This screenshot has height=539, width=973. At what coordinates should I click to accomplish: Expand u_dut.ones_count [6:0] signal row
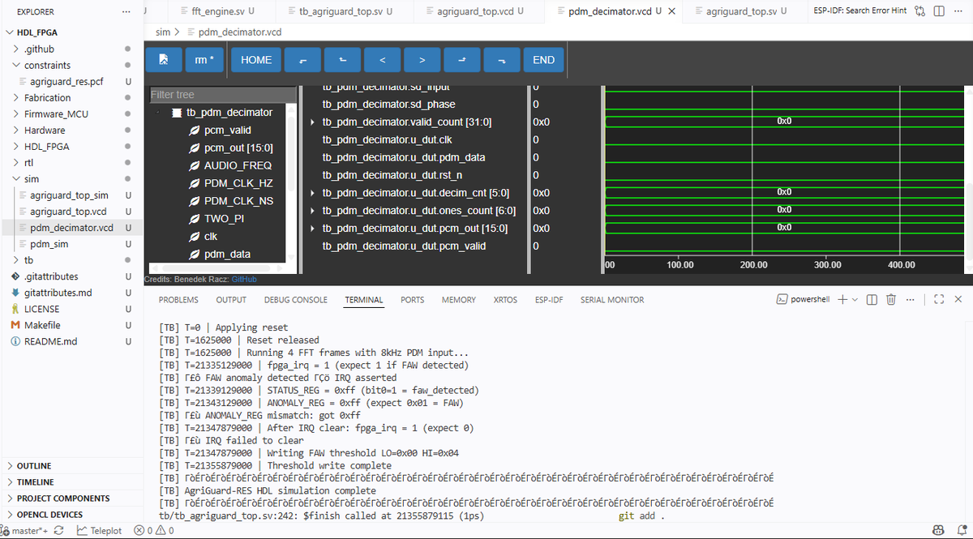coord(313,211)
